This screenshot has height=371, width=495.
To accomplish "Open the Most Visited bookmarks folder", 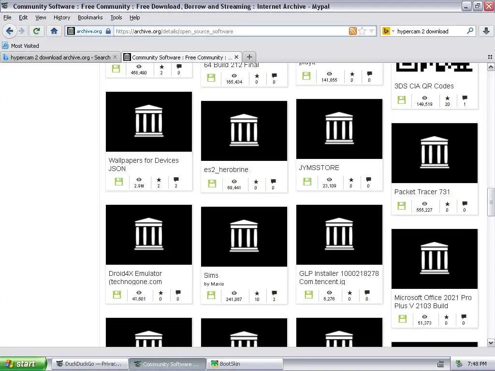I will (x=20, y=46).
